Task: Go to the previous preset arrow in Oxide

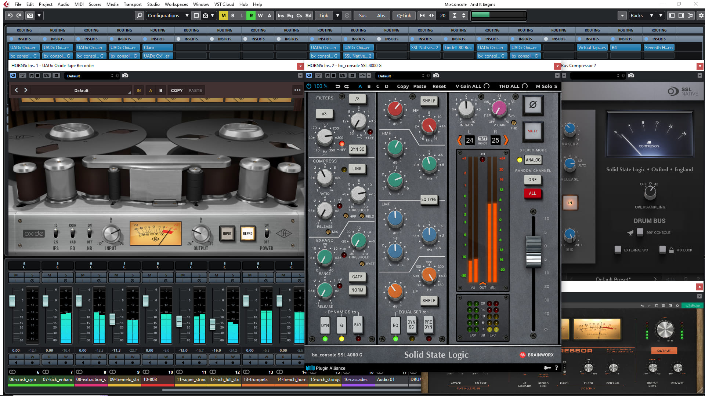Action: [x=16, y=90]
